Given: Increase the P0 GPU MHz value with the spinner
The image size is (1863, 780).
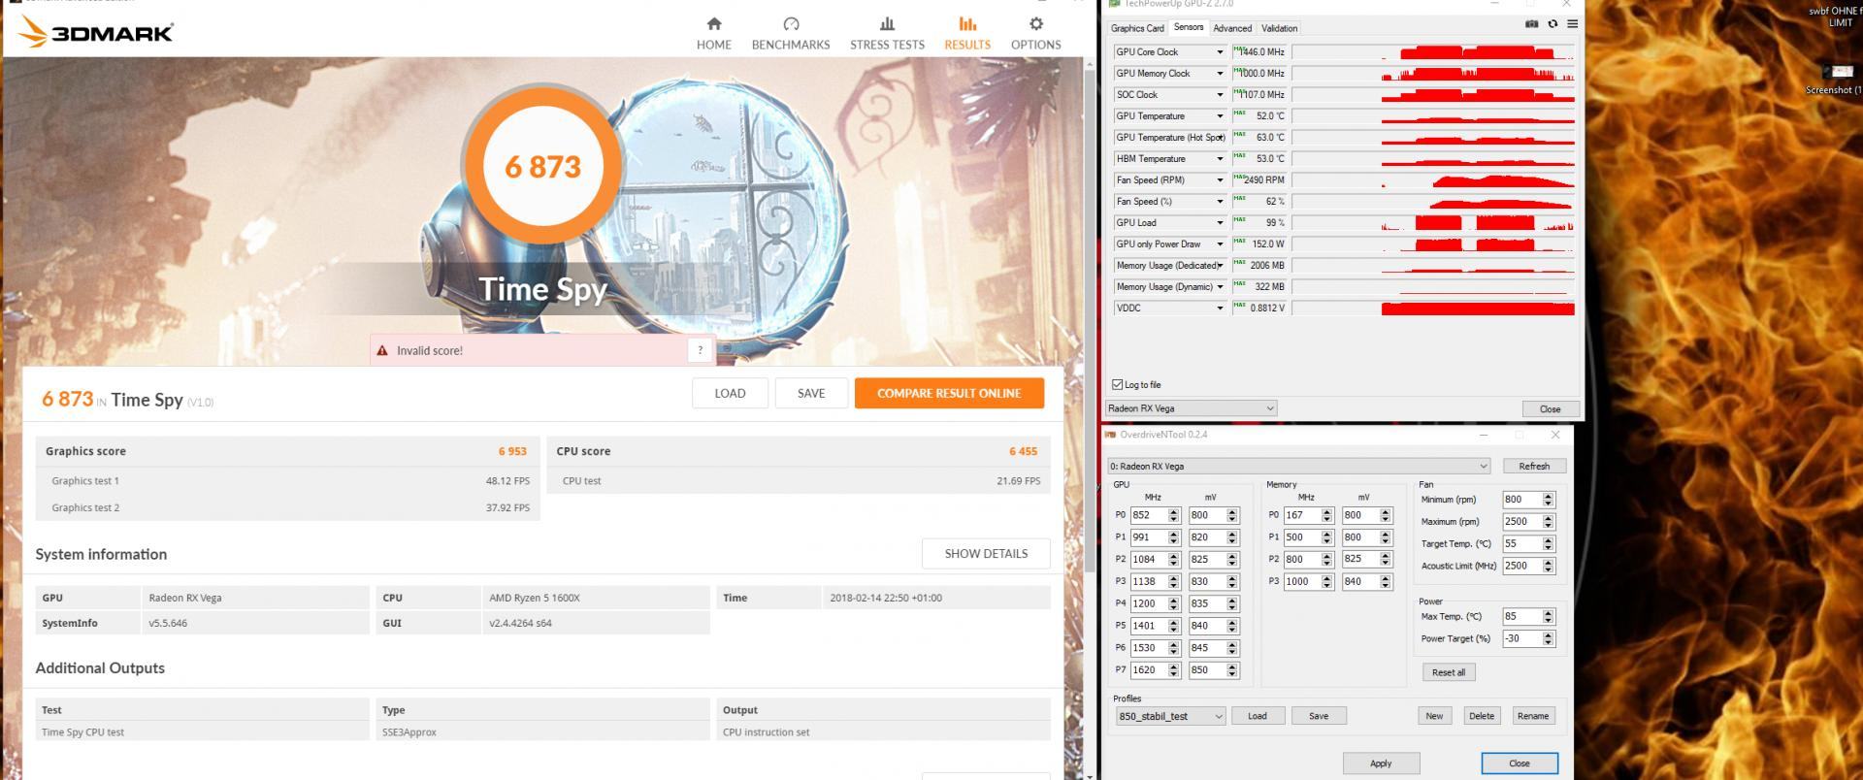Looking at the screenshot, I should coord(1174,511).
